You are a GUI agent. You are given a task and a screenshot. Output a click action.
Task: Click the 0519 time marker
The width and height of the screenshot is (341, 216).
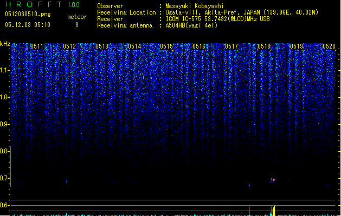click(297, 46)
